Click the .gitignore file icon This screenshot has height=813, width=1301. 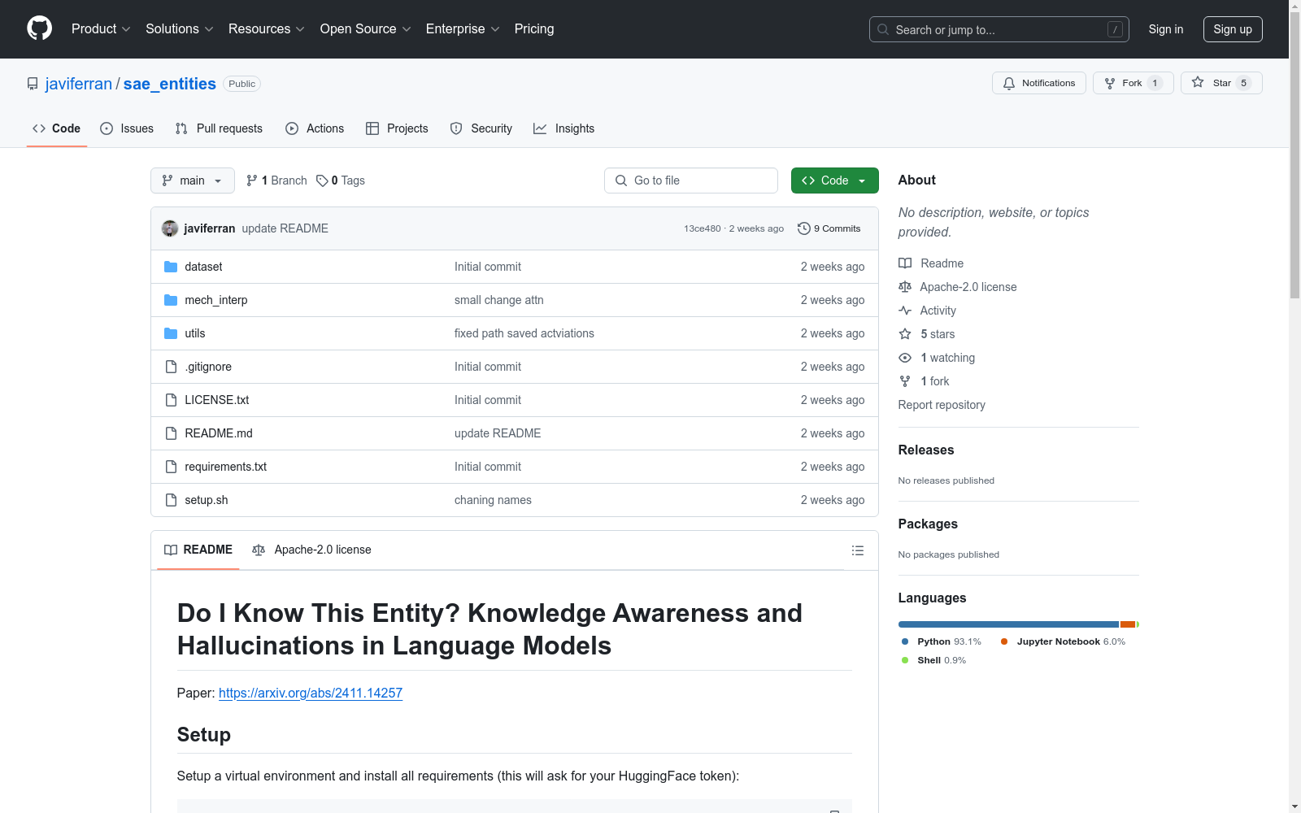coord(171,367)
